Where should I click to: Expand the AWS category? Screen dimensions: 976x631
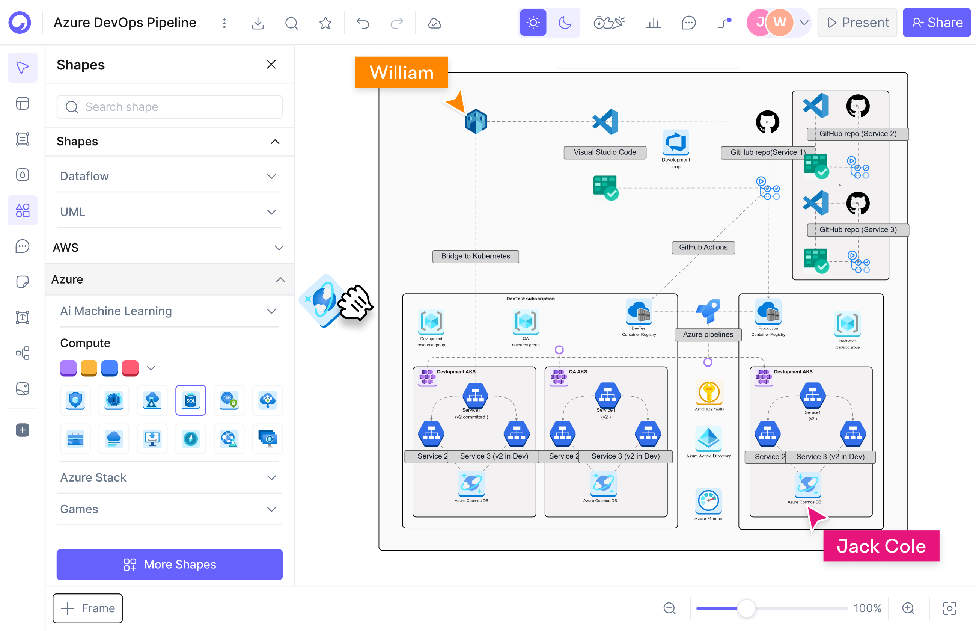pyautogui.click(x=170, y=248)
